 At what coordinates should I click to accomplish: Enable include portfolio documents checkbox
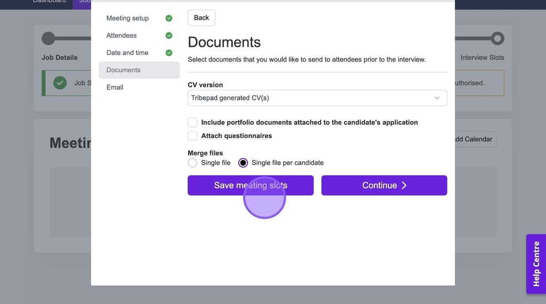click(x=193, y=122)
